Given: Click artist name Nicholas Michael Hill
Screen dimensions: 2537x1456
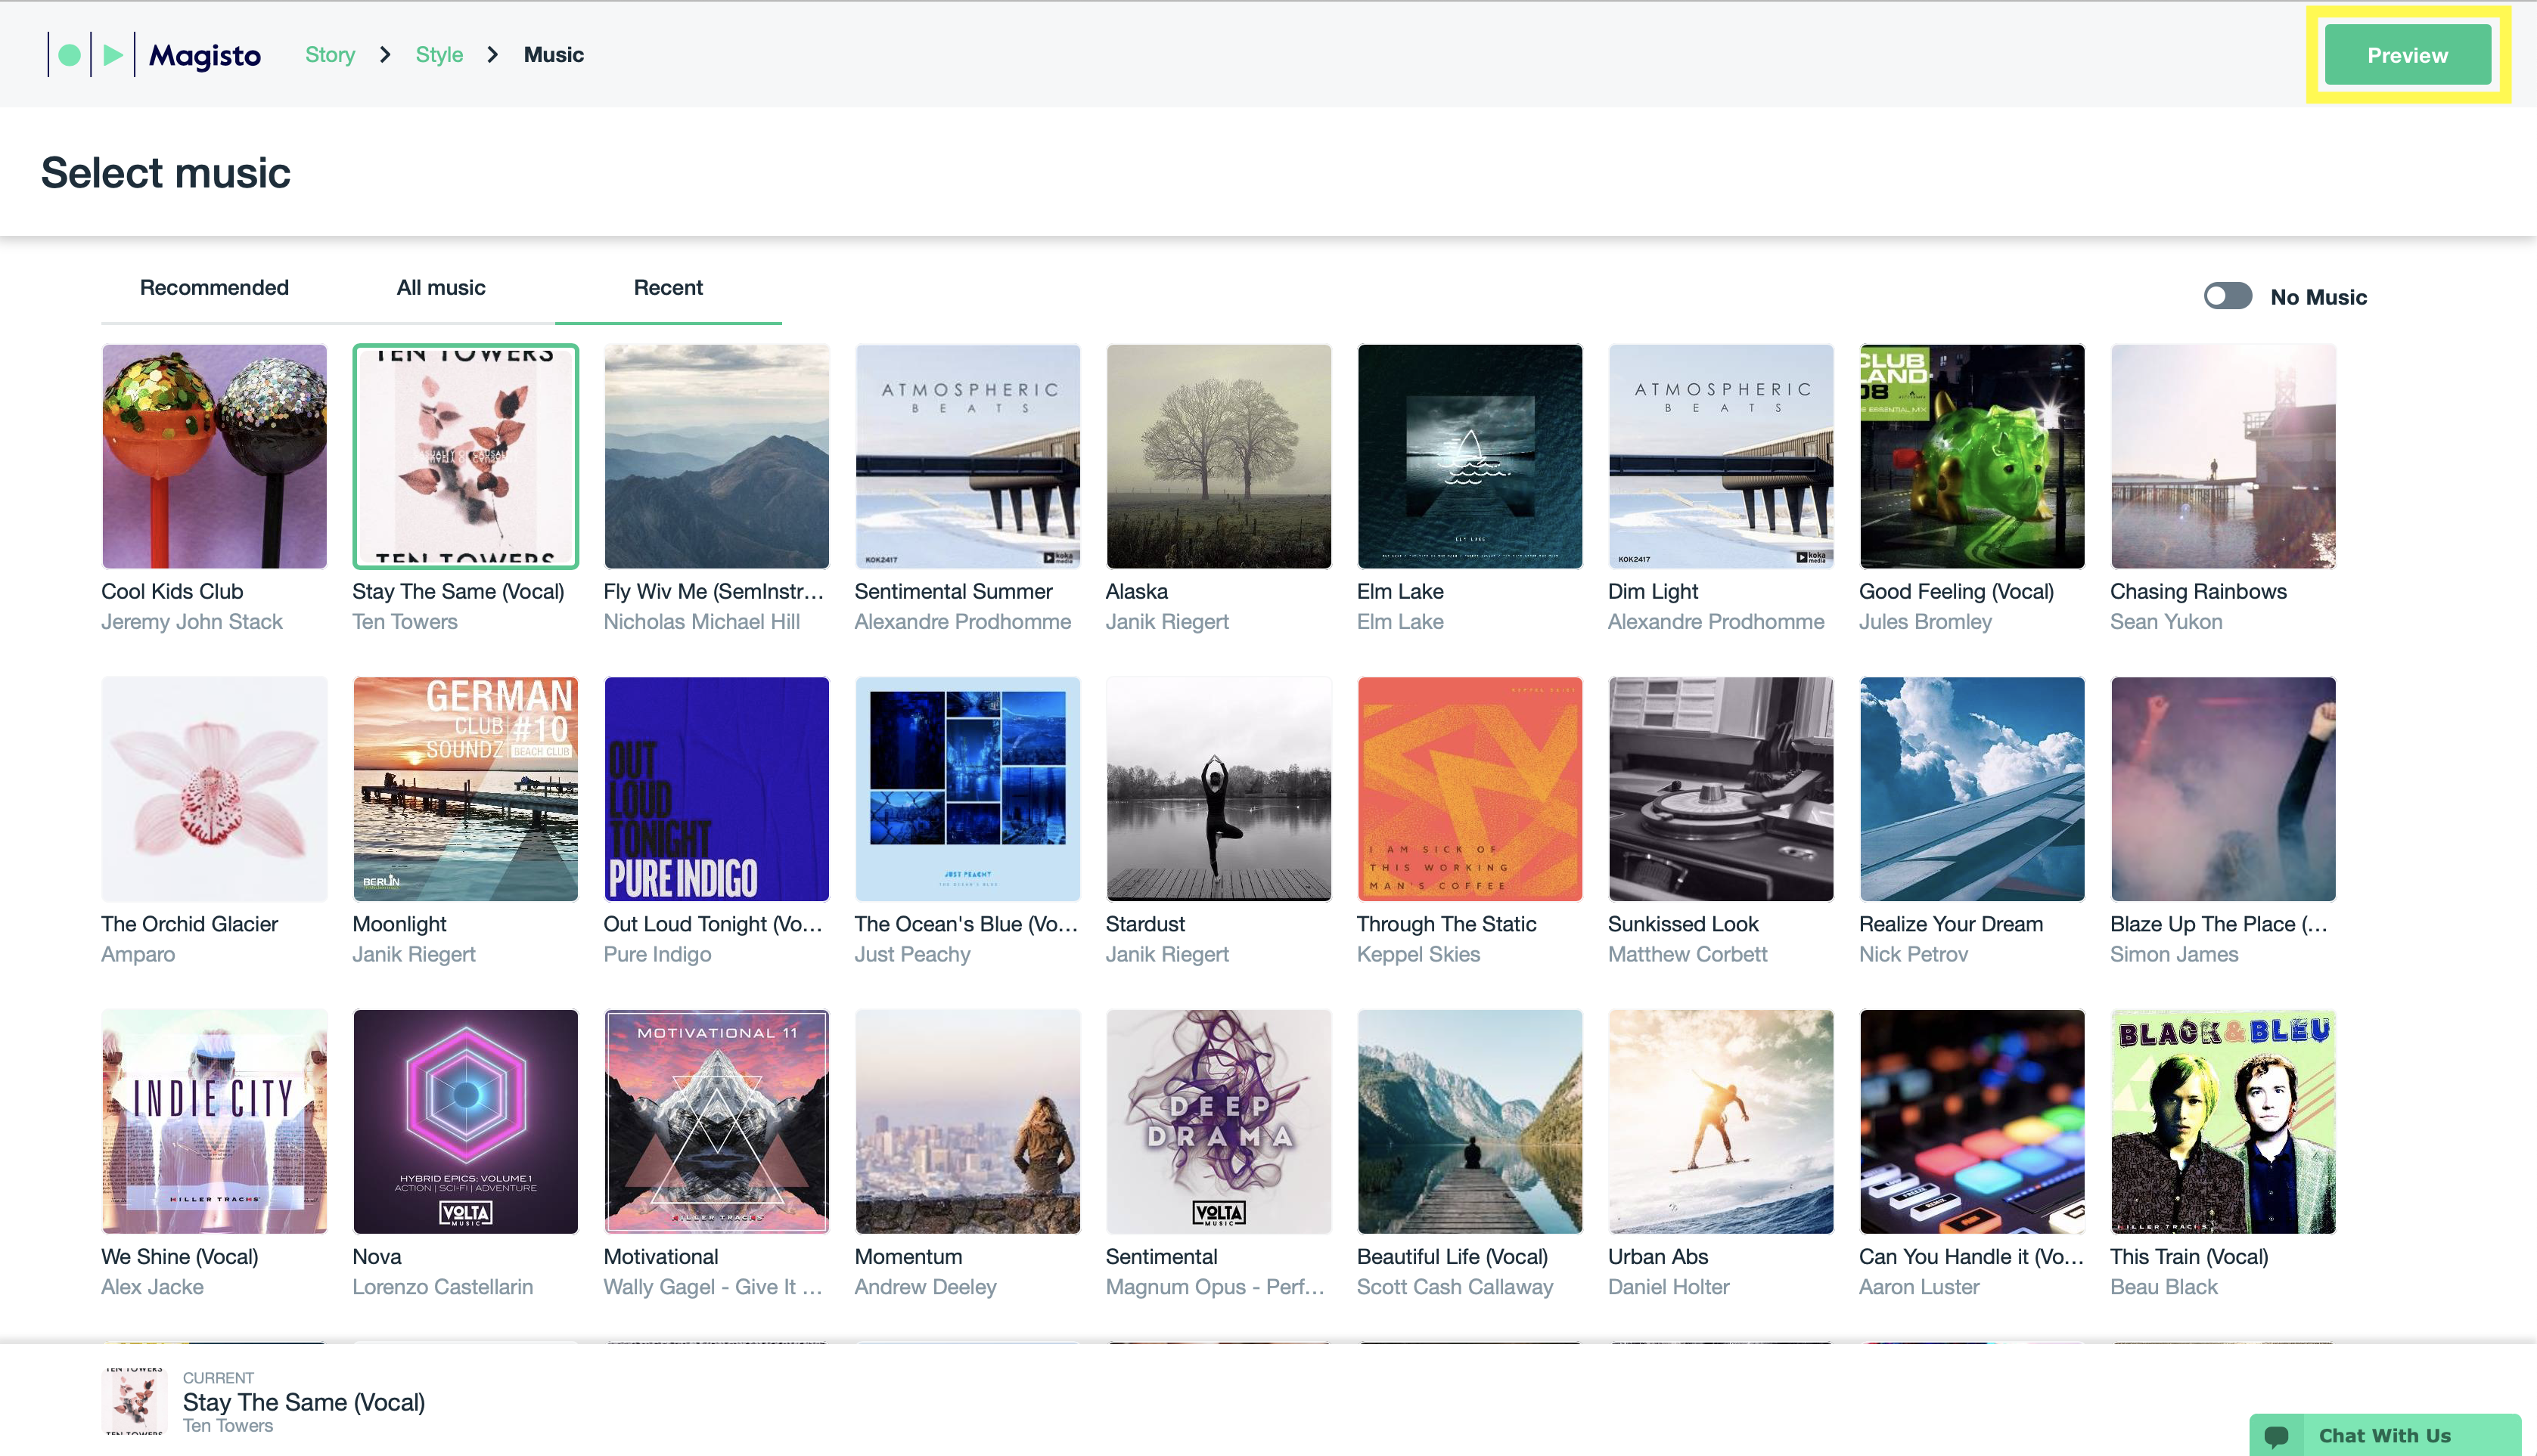Looking at the screenshot, I should click(701, 622).
